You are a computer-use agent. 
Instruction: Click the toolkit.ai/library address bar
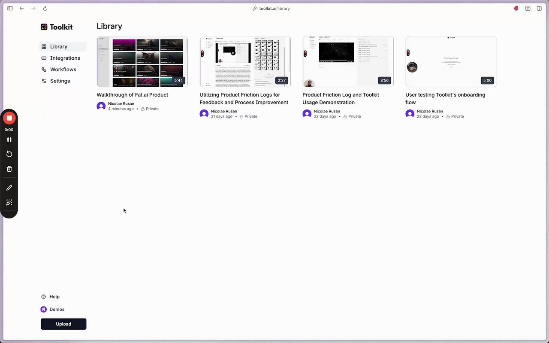[x=271, y=8]
